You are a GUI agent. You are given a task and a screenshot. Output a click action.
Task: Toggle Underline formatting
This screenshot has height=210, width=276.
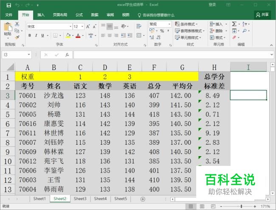click(x=42, y=36)
